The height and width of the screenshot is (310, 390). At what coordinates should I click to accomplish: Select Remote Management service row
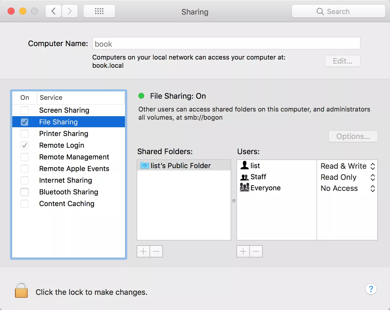point(69,157)
